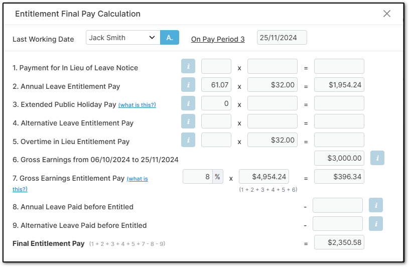
Task: Show info for Gross Earnings row 6
Action: click(x=377, y=158)
